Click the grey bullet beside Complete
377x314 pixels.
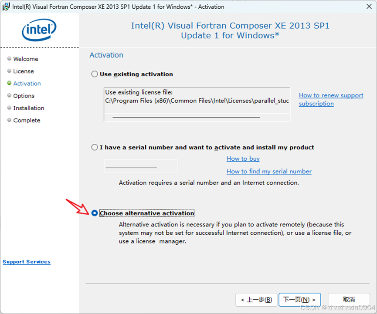pos(10,120)
